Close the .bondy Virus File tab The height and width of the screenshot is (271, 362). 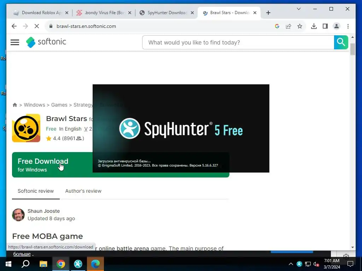[129, 13]
